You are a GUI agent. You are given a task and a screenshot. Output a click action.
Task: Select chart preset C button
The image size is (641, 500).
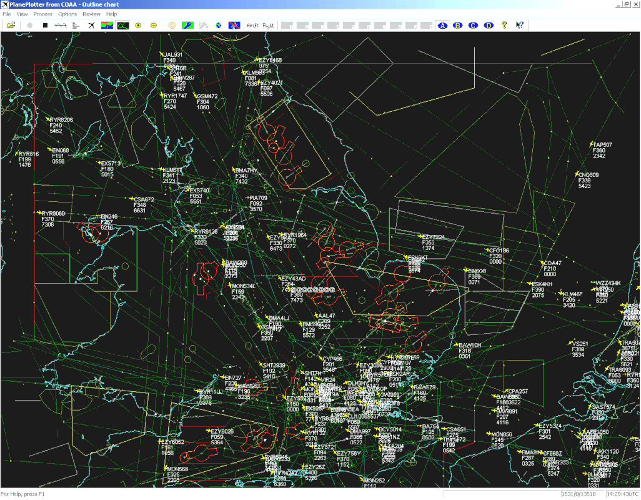click(x=473, y=26)
